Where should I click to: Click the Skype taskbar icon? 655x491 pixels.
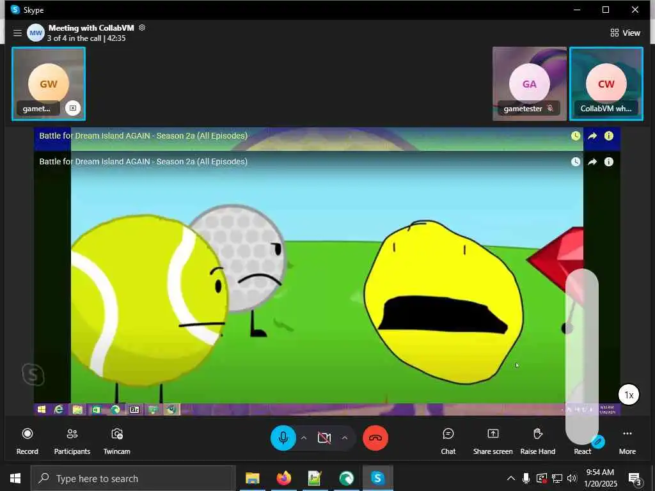tap(377, 478)
